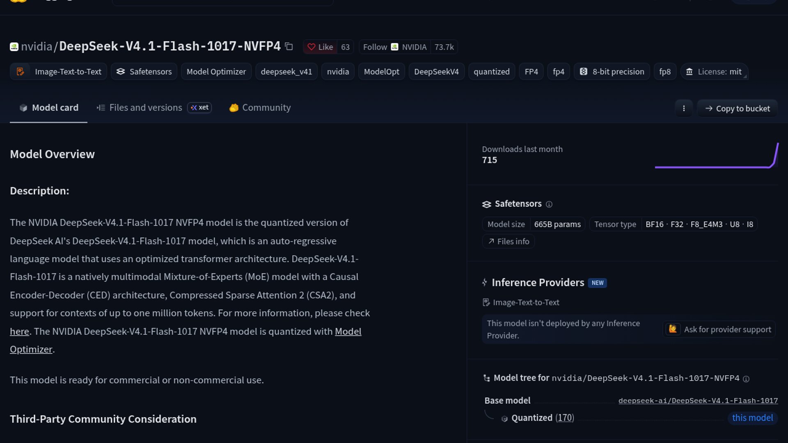Select the quantized tag
The height and width of the screenshot is (443, 788).
[492, 71]
